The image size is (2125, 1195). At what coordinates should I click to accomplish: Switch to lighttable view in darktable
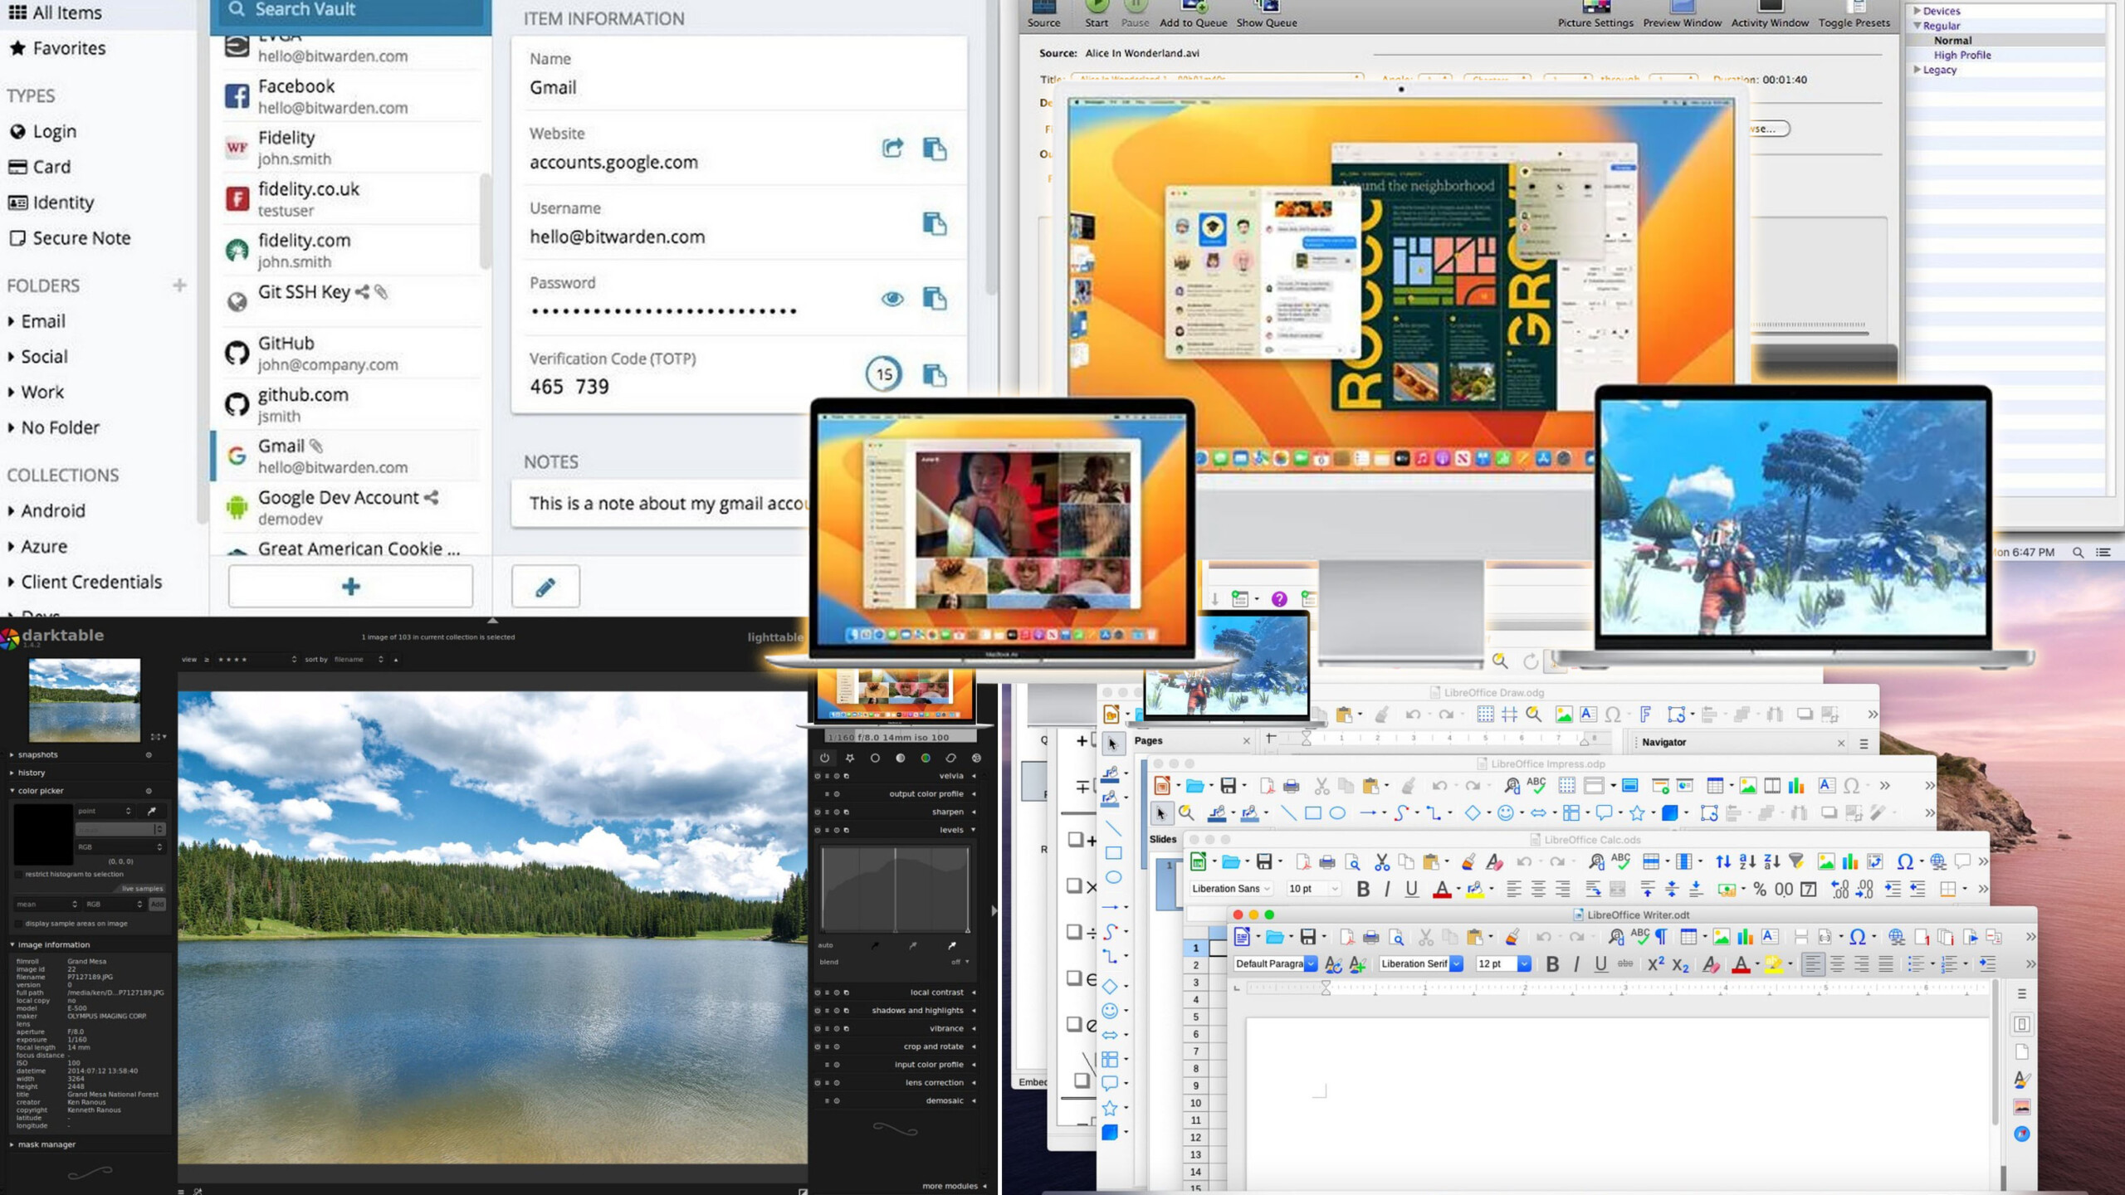(x=774, y=637)
